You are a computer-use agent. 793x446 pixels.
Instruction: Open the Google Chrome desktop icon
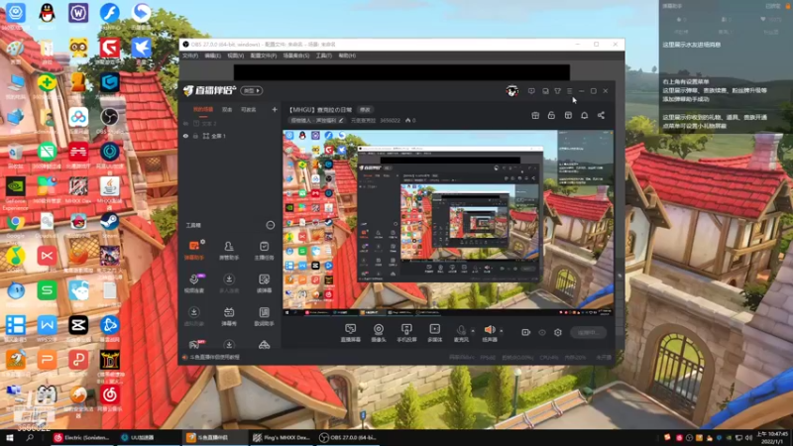tap(16, 226)
